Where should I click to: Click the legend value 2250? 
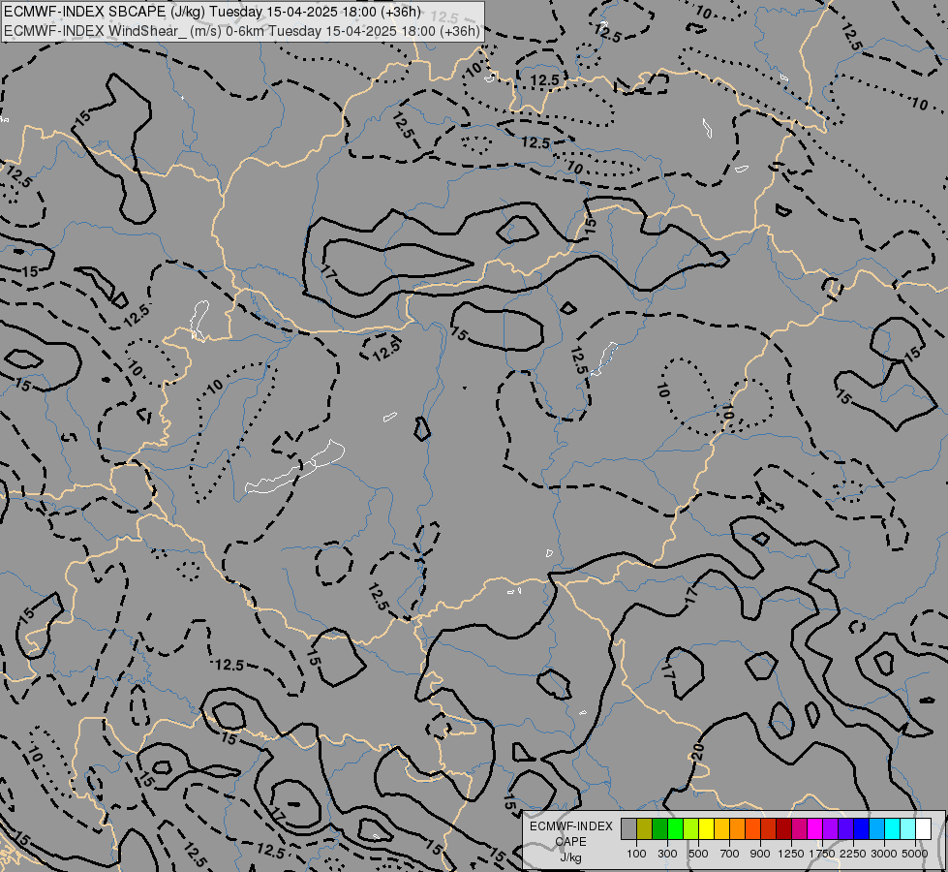tap(853, 854)
